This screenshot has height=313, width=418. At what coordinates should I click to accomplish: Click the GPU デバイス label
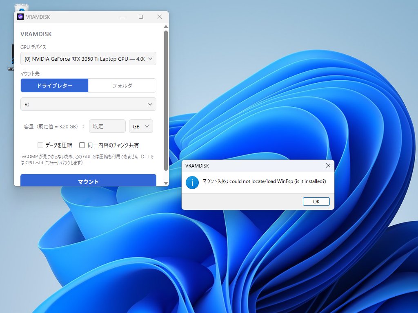click(33, 47)
